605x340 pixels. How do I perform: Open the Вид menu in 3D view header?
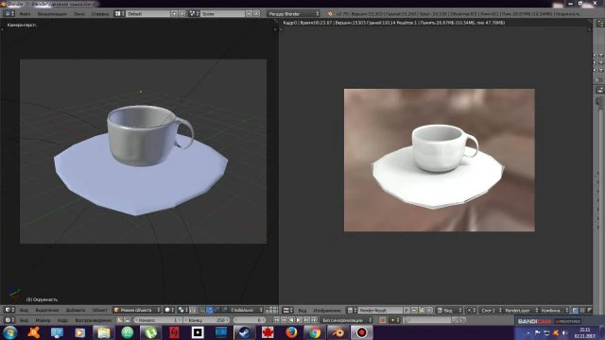point(24,310)
